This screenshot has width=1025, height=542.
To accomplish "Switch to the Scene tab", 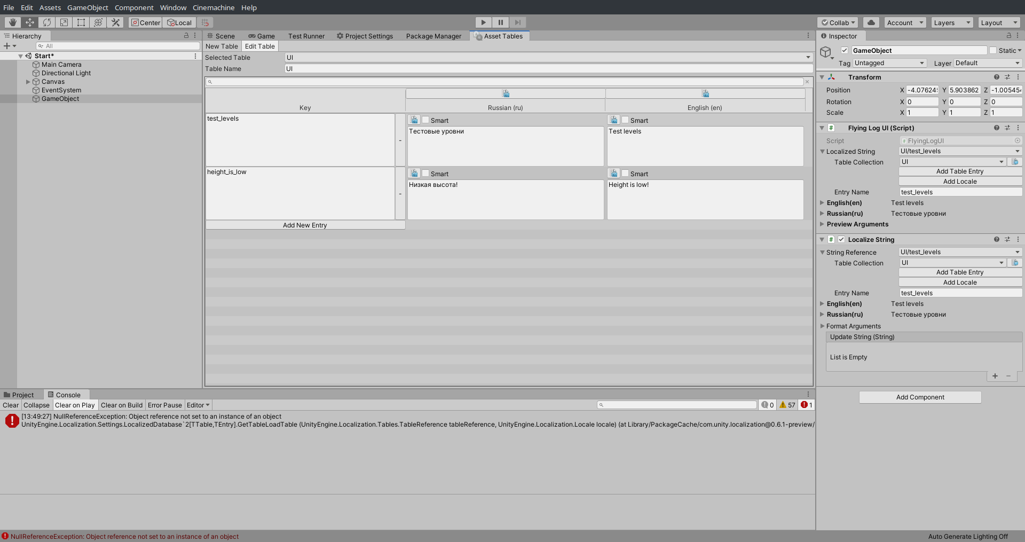I will pyautogui.click(x=221, y=36).
